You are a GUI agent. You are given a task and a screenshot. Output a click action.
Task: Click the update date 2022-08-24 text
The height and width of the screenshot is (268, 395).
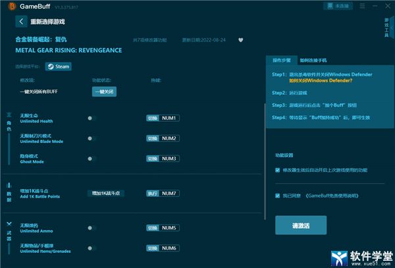coord(204,40)
